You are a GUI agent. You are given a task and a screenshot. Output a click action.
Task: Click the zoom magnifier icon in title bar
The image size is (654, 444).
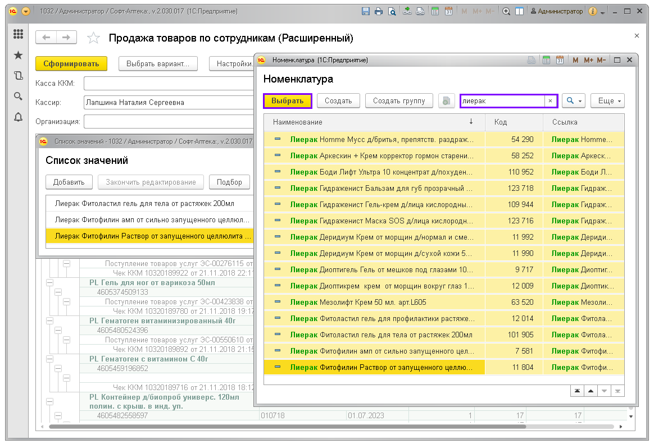[x=506, y=11]
